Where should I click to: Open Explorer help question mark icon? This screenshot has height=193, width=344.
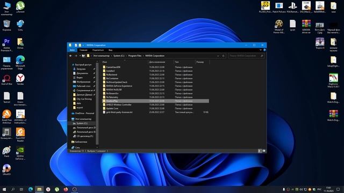pos(264,50)
